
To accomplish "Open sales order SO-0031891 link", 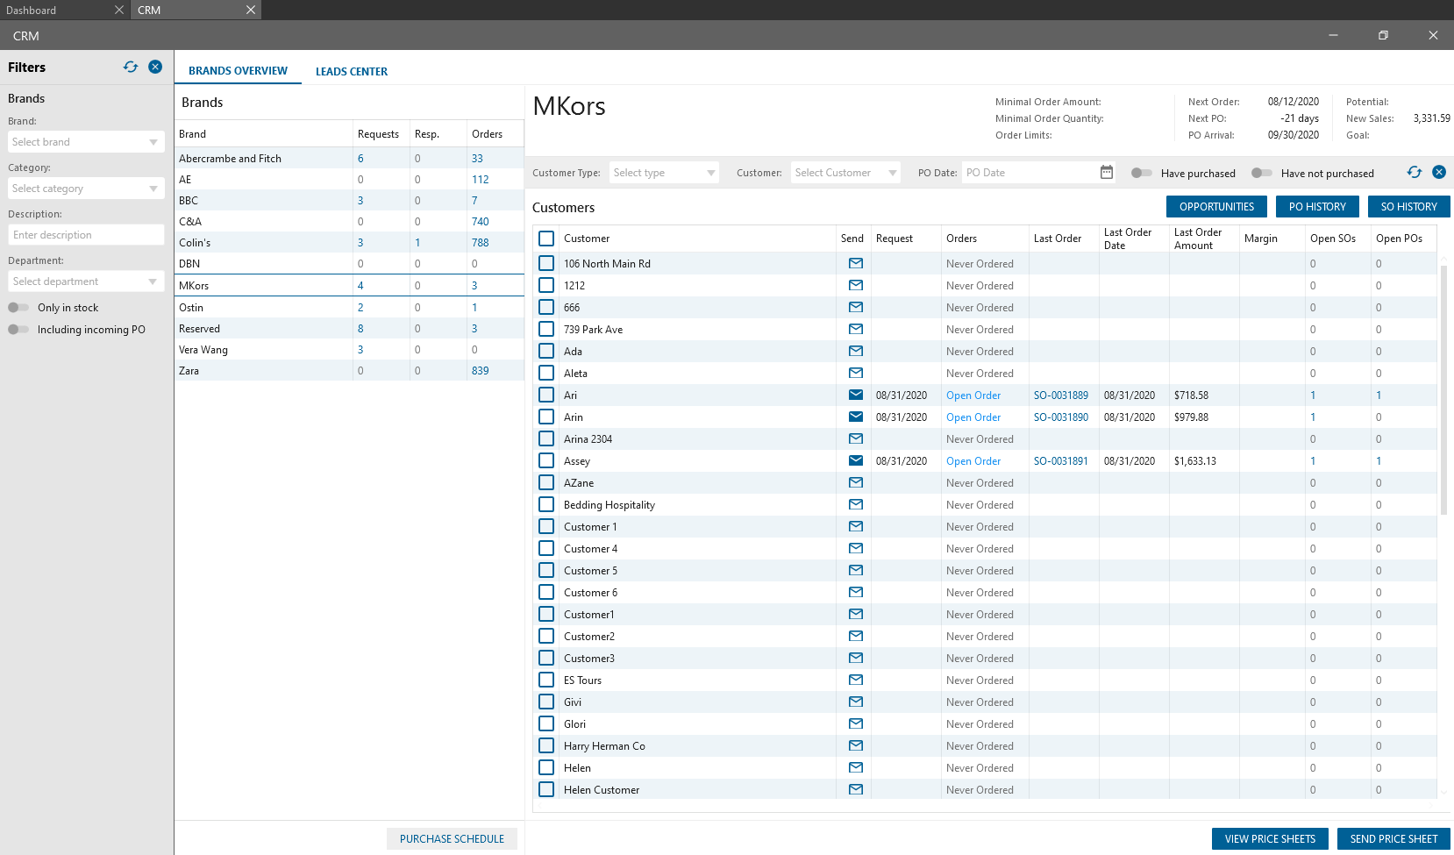I will click(x=1061, y=461).
